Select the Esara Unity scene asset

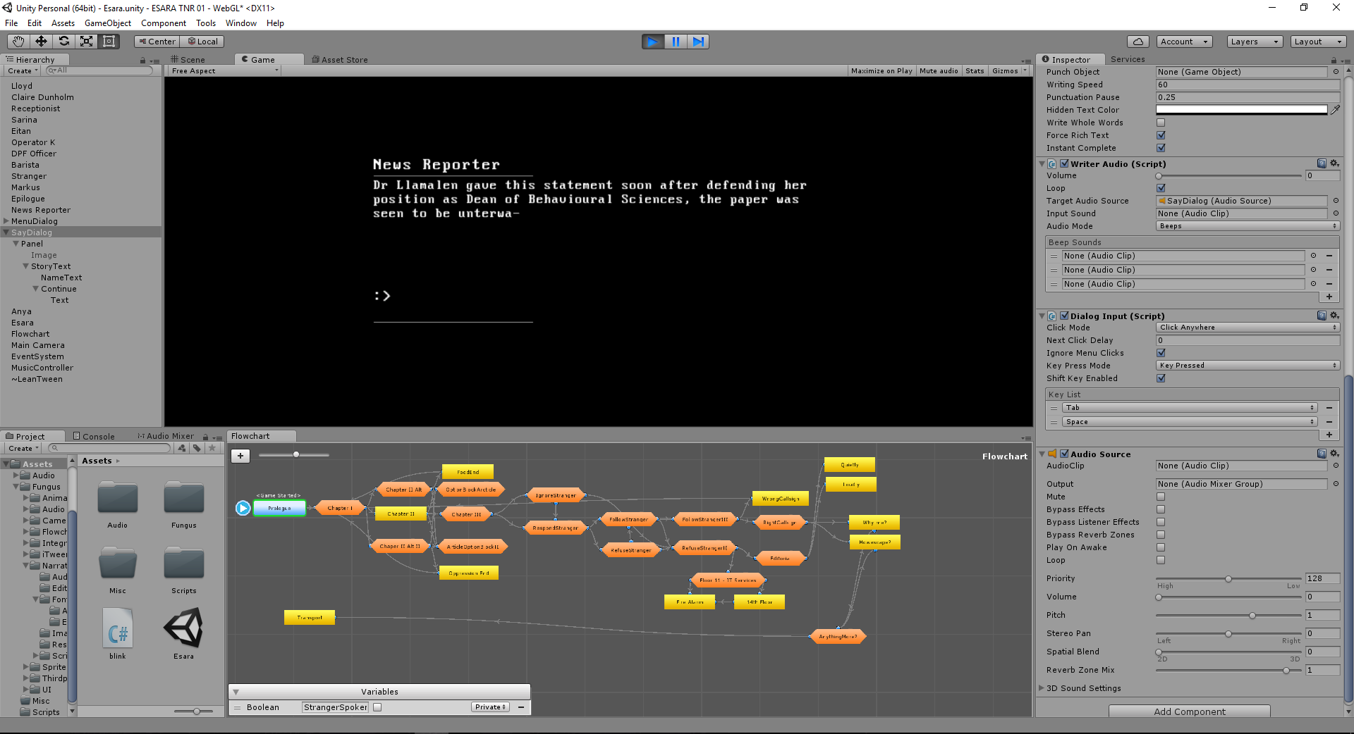(183, 634)
